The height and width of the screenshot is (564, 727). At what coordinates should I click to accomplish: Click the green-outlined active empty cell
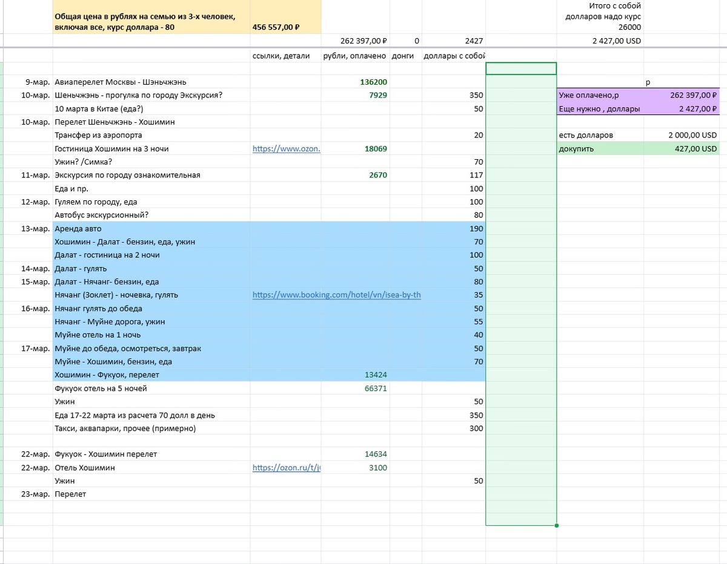[x=521, y=68]
